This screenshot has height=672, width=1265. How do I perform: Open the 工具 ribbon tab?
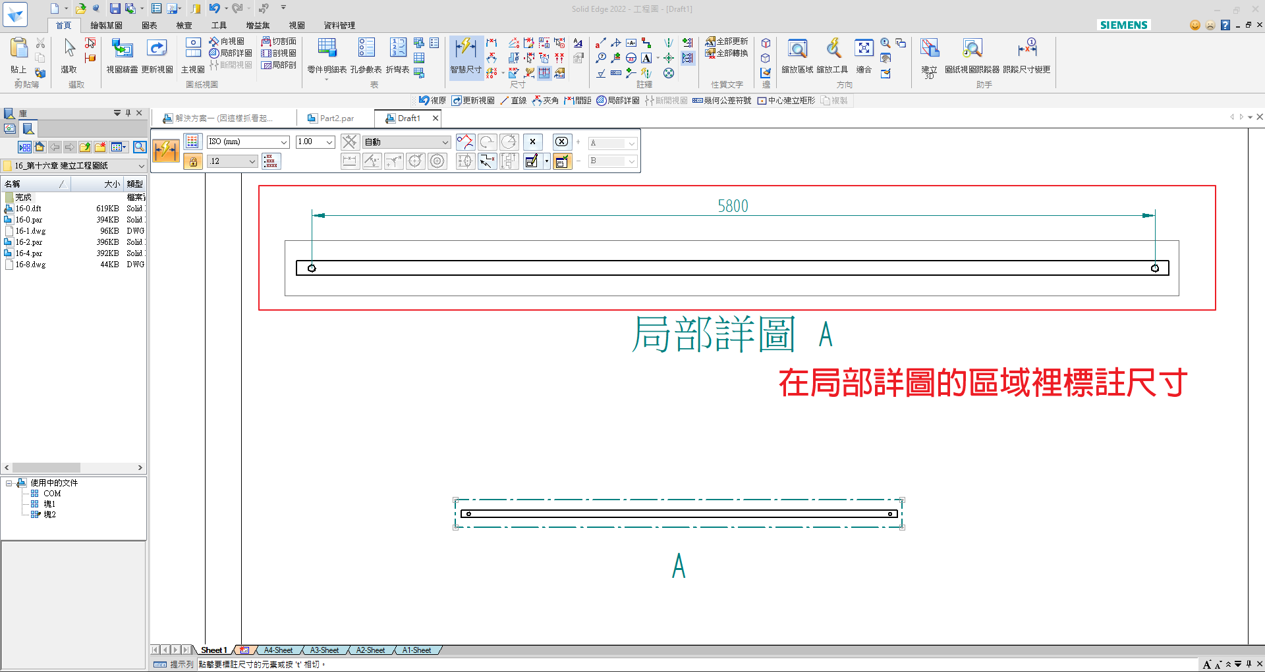[219, 25]
